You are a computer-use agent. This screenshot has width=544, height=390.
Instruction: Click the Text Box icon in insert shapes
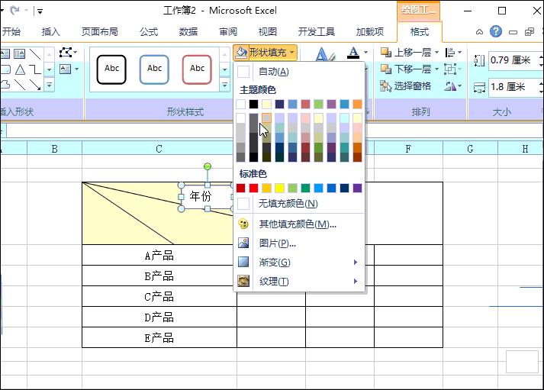(x=65, y=69)
